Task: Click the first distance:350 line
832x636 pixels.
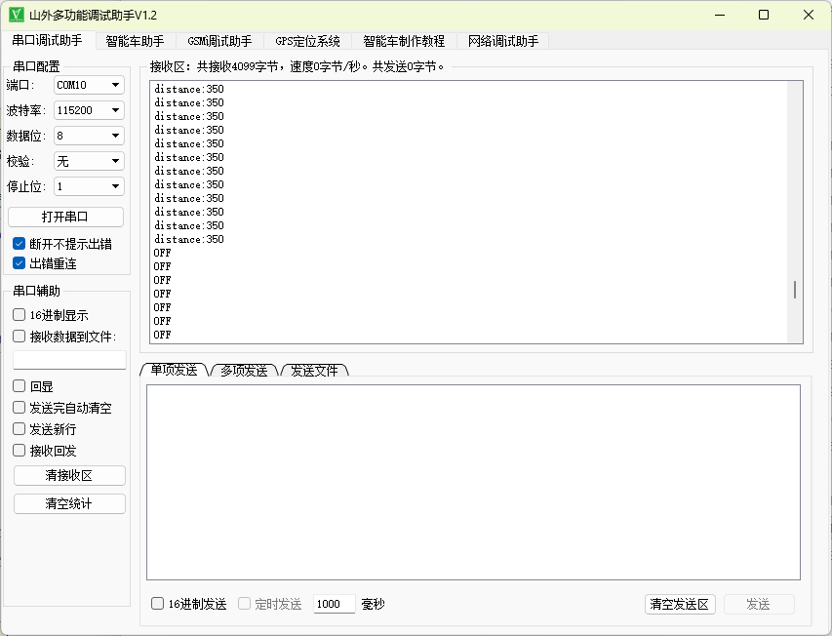Action: tap(189, 89)
